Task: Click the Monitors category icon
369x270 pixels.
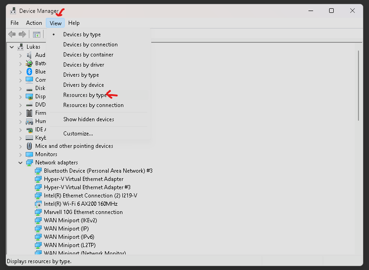Action: [29, 154]
